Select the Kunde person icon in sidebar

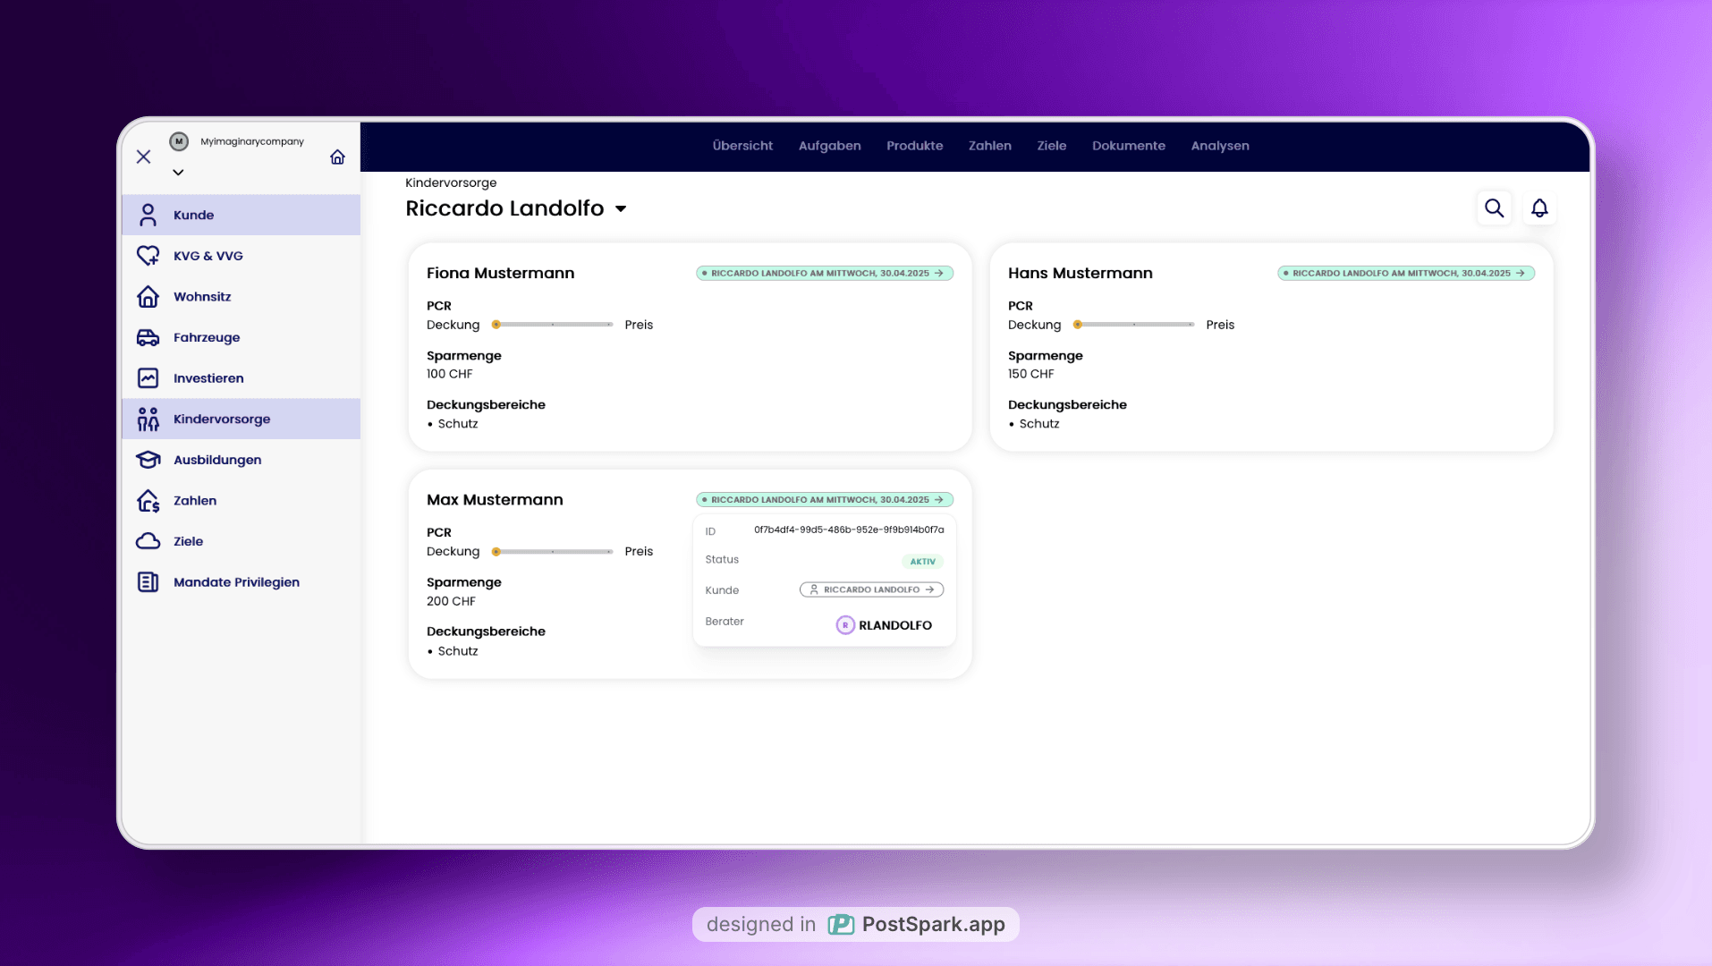click(148, 215)
